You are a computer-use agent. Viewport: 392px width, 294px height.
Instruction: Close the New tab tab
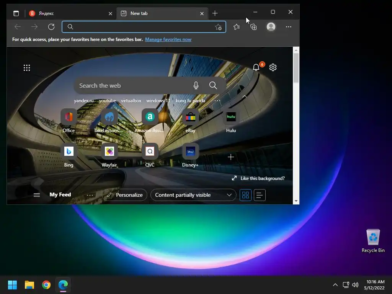click(202, 13)
